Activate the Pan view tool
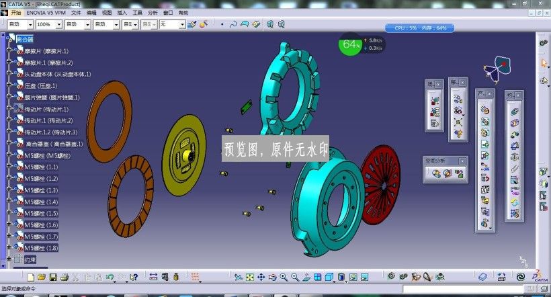Viewport: 551px width, 297px height. point(261,278)
